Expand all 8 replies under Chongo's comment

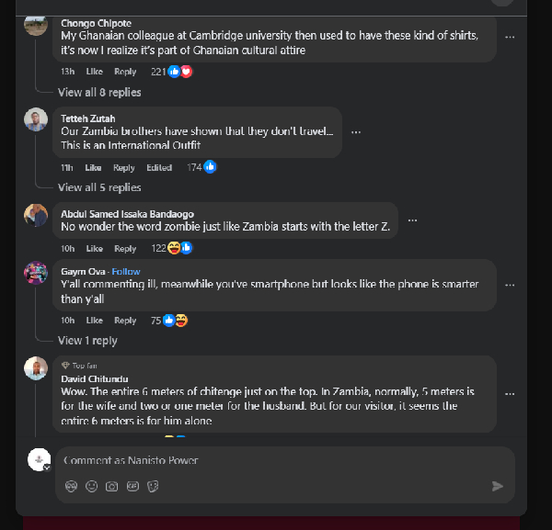pyautogui.click(x=99, y=92)
